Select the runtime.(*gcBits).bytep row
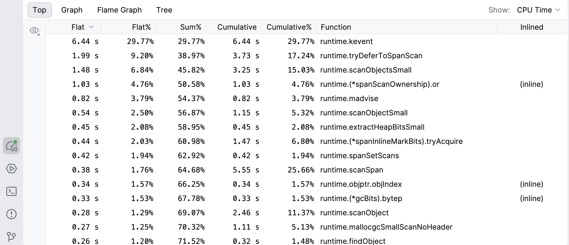The width and height of the screenshot is (569, 245). (x=306, y=198)
